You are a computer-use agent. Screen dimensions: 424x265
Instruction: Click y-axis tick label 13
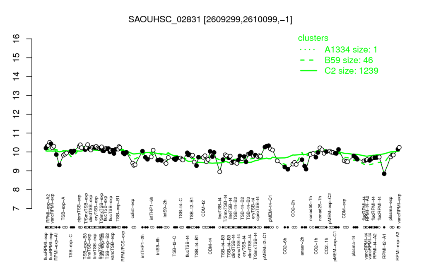pos(17,96)
